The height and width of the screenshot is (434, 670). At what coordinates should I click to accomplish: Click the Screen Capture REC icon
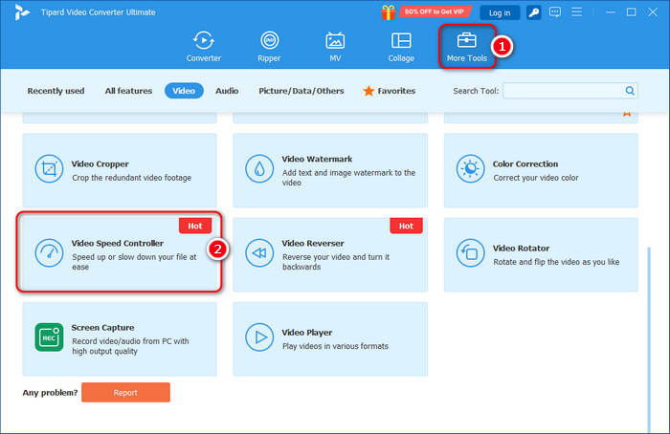click(49, 337)
